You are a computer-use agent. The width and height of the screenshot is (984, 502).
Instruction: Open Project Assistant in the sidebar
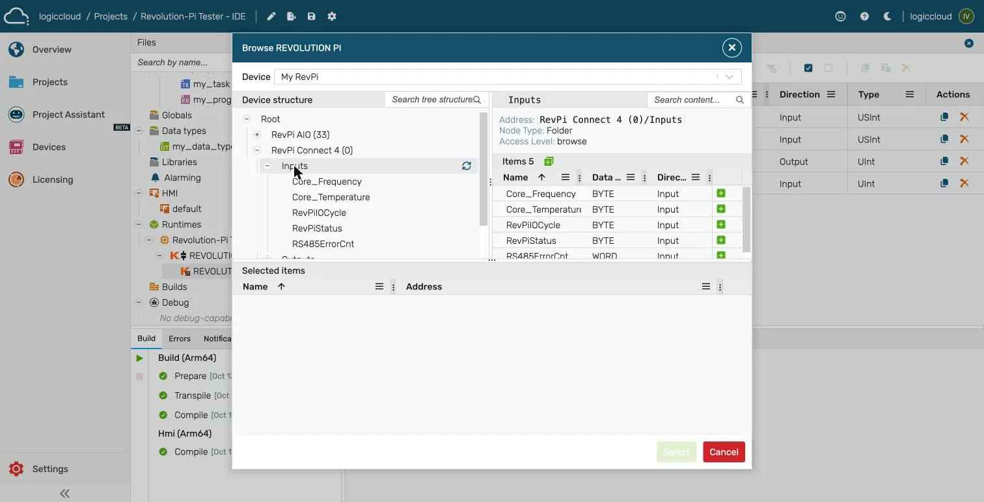(68, 114)
